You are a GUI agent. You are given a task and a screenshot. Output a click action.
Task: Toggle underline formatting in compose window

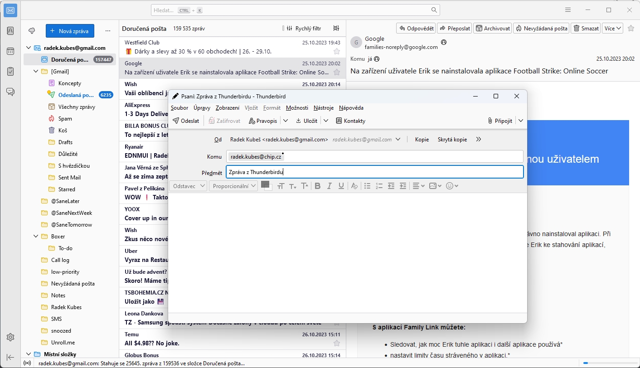(341, 186)
